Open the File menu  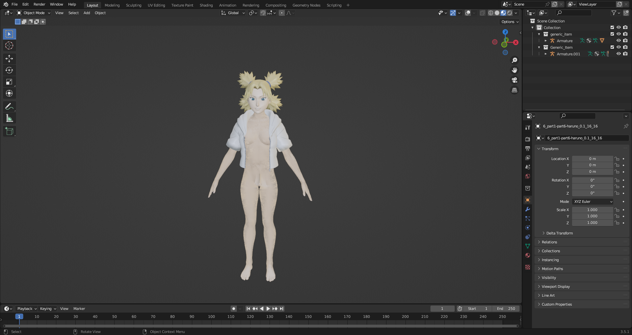(x=14, y=4)
